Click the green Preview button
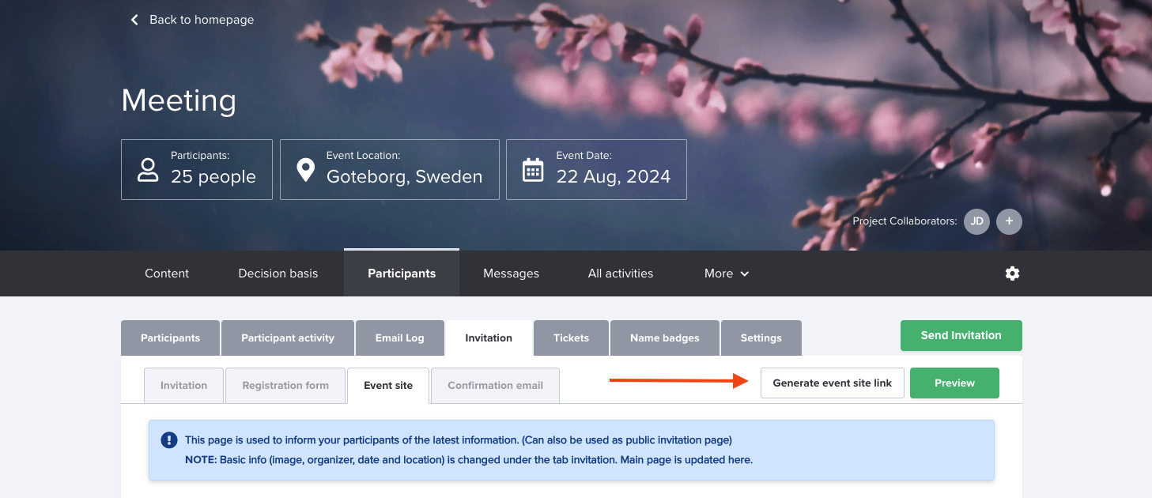 pyautogui.click(x=954, y=383)
